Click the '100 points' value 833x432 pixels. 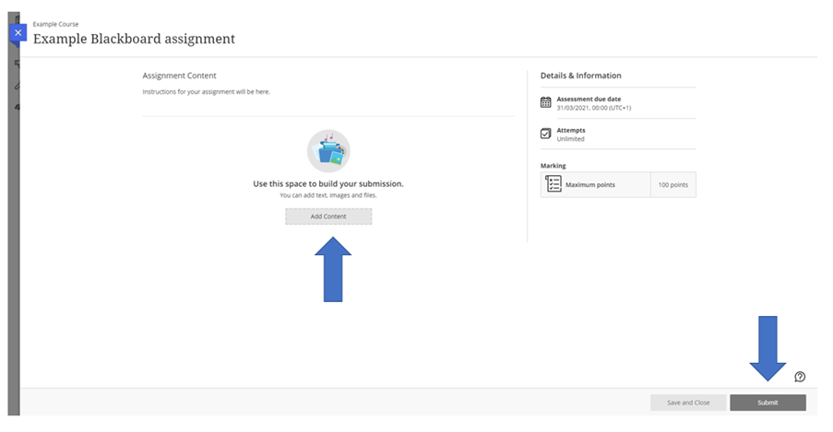[x=673, y=185]
